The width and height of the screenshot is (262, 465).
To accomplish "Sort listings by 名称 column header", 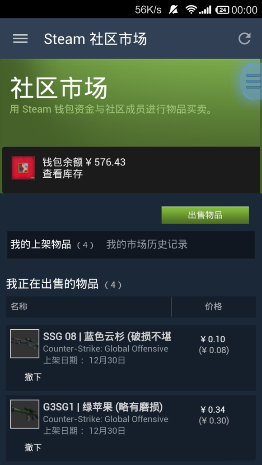I will tap(19, 307).
